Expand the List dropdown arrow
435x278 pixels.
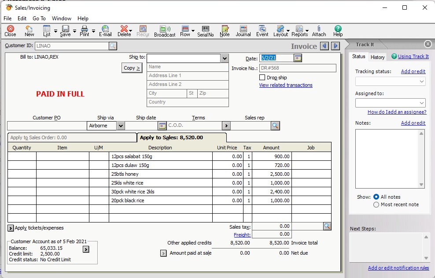[x=55, y=31]
